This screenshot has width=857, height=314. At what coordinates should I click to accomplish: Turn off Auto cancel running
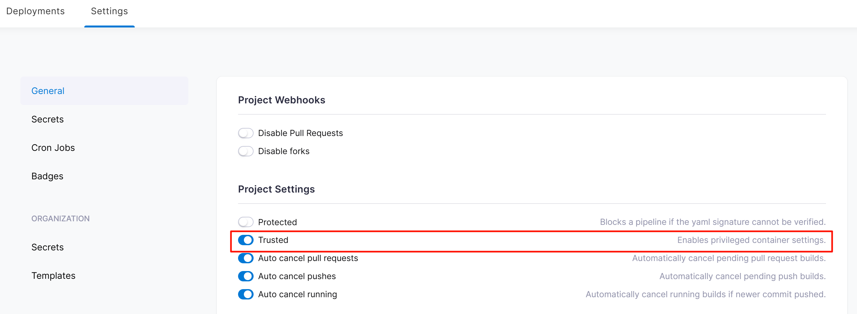pyautogui.click(x=246, y=294)
